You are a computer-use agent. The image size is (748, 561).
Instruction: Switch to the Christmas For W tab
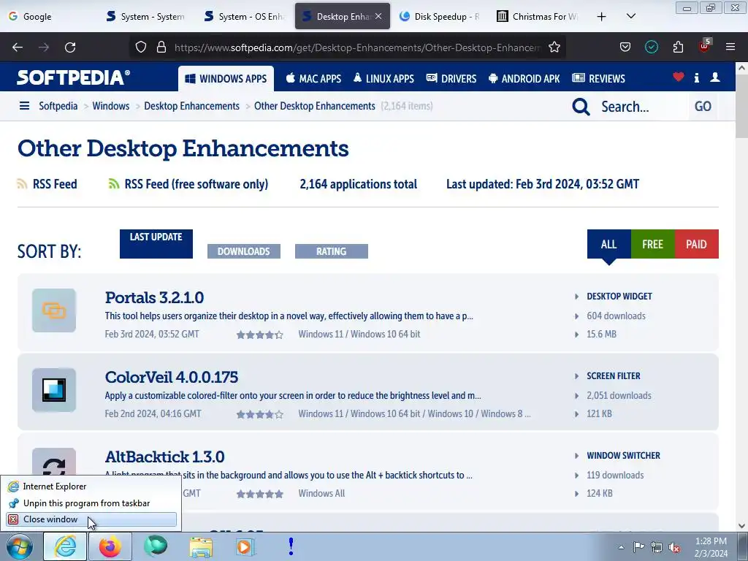click(538, 16)
